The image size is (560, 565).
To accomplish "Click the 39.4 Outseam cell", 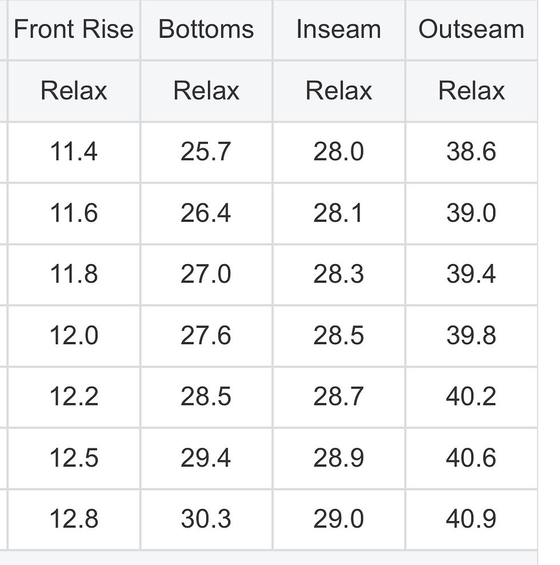I will [x=471, y=274].
